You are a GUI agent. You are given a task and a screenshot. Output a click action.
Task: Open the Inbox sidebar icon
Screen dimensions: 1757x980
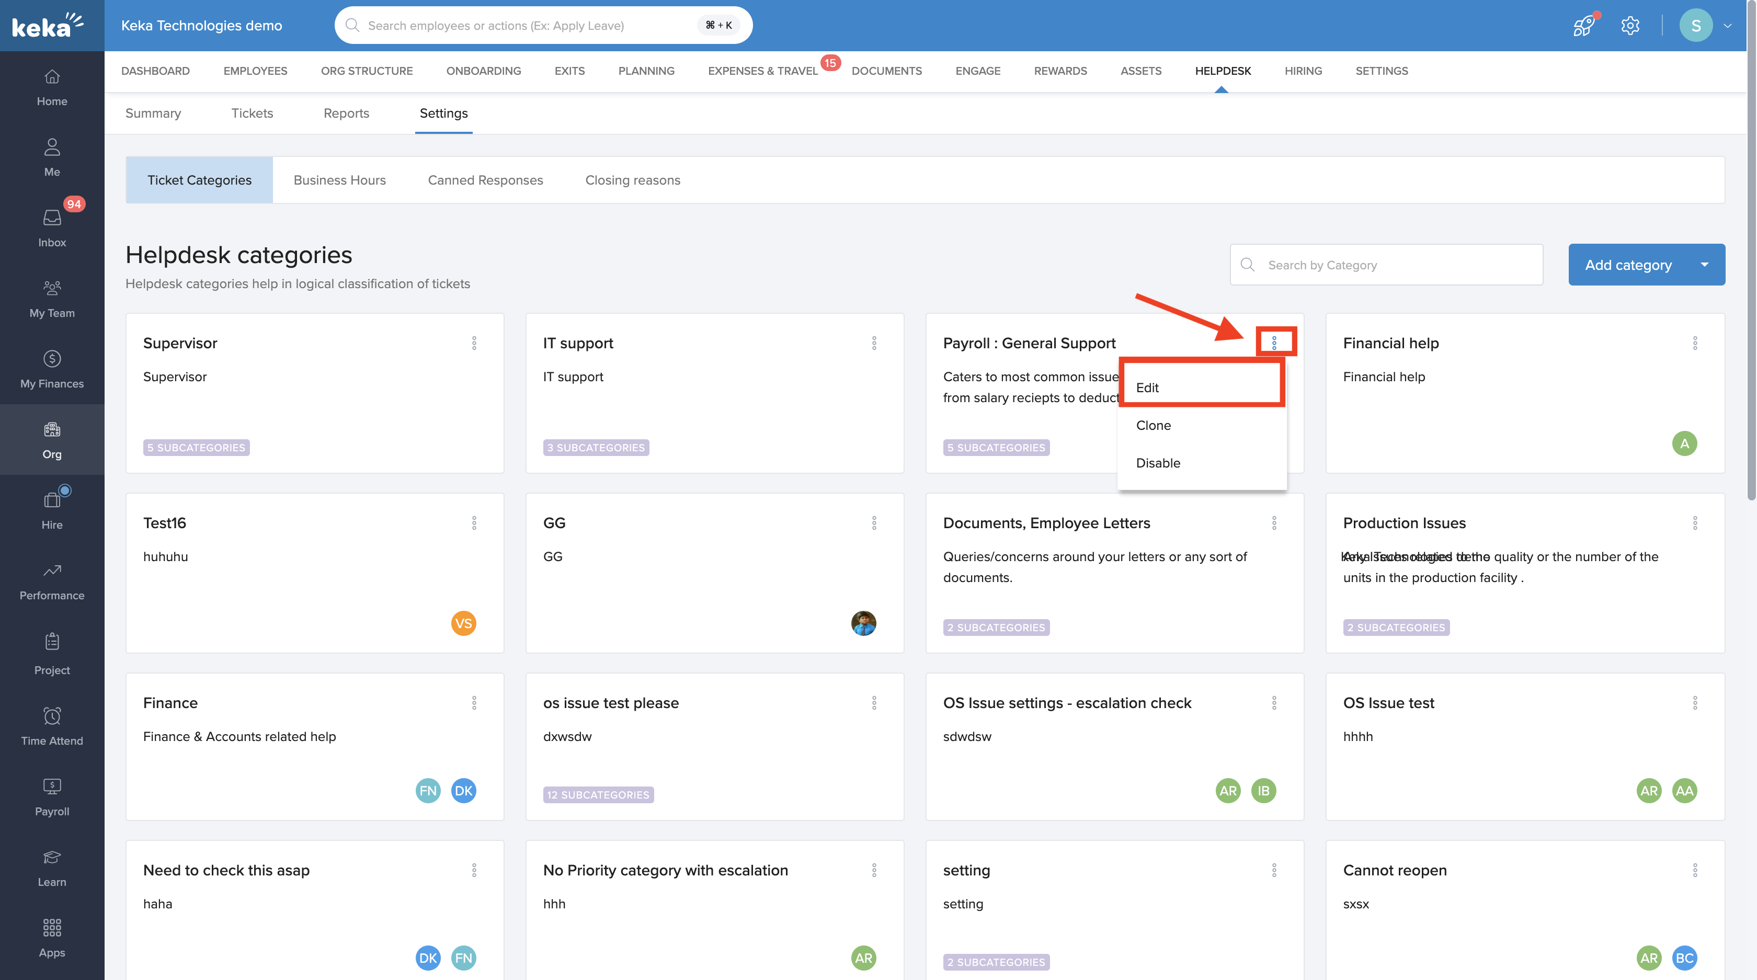(52, 218)
